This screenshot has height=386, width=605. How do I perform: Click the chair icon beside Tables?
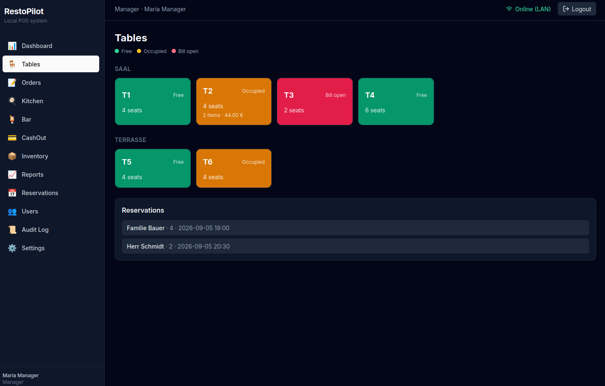coord(12,64)
